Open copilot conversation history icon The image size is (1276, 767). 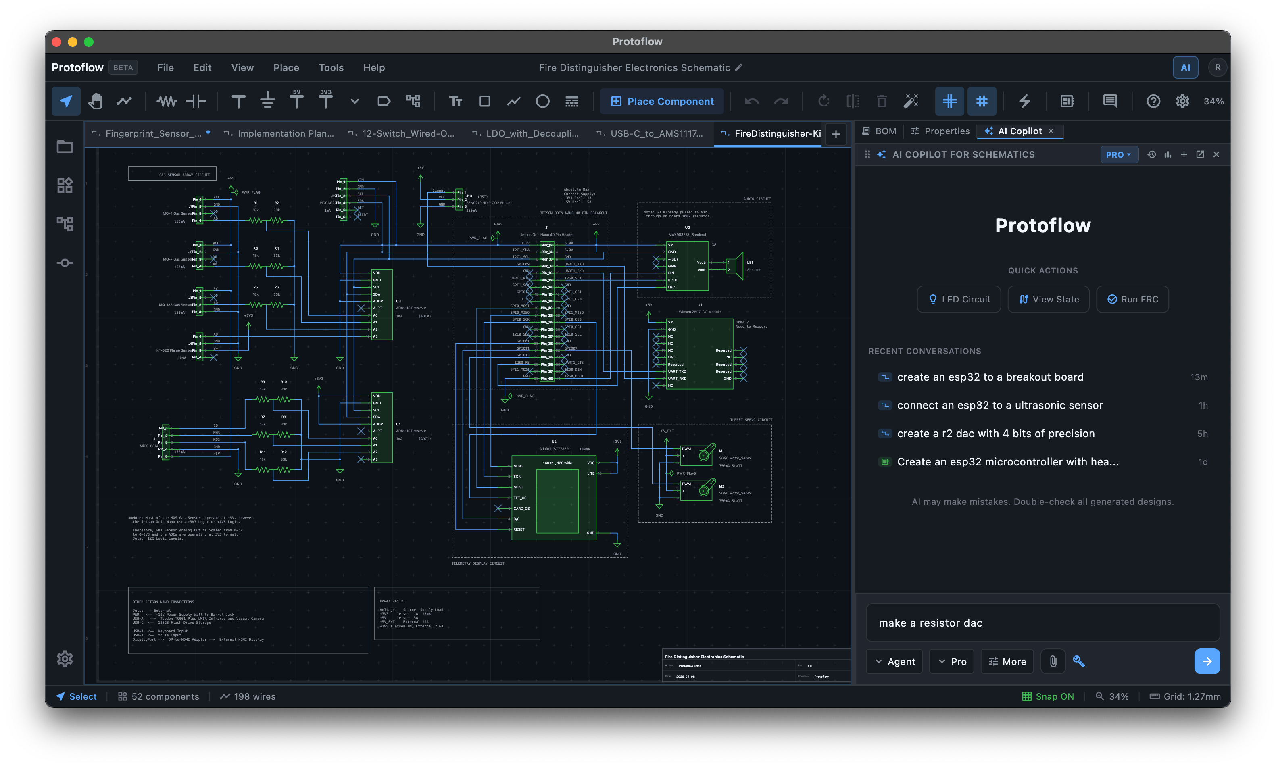point(1151,154)
